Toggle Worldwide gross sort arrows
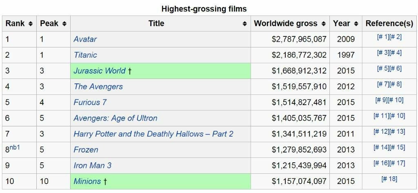Screen dimensions: 418x193 pos(324,24)
